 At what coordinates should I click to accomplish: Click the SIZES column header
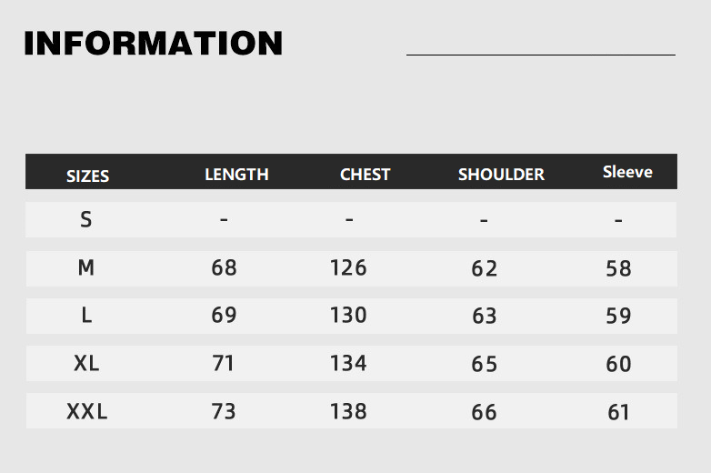pyautogui.click(x=87, y=176)
